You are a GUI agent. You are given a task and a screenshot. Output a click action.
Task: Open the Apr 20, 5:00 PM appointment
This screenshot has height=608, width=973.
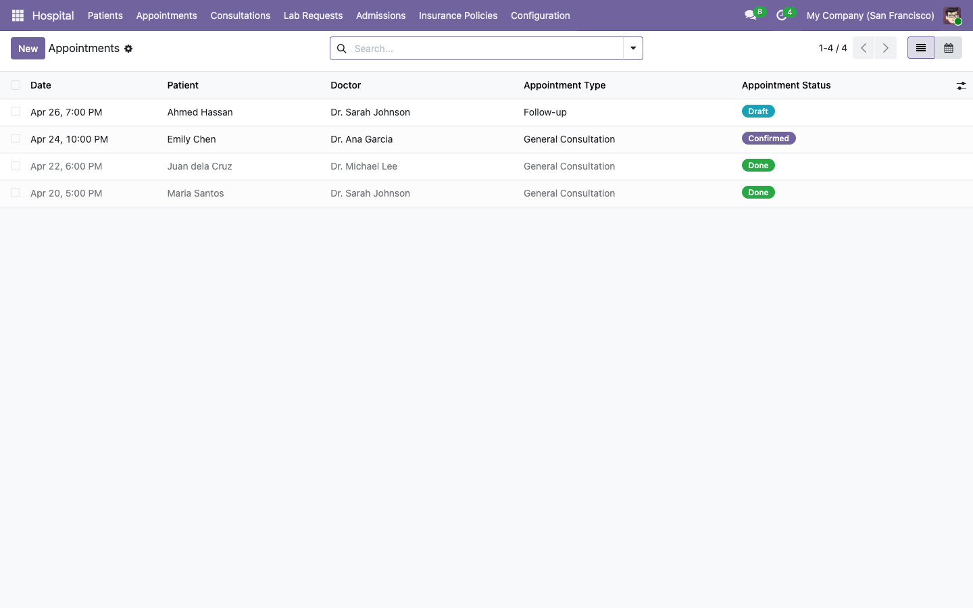click(x=66, y=193)
